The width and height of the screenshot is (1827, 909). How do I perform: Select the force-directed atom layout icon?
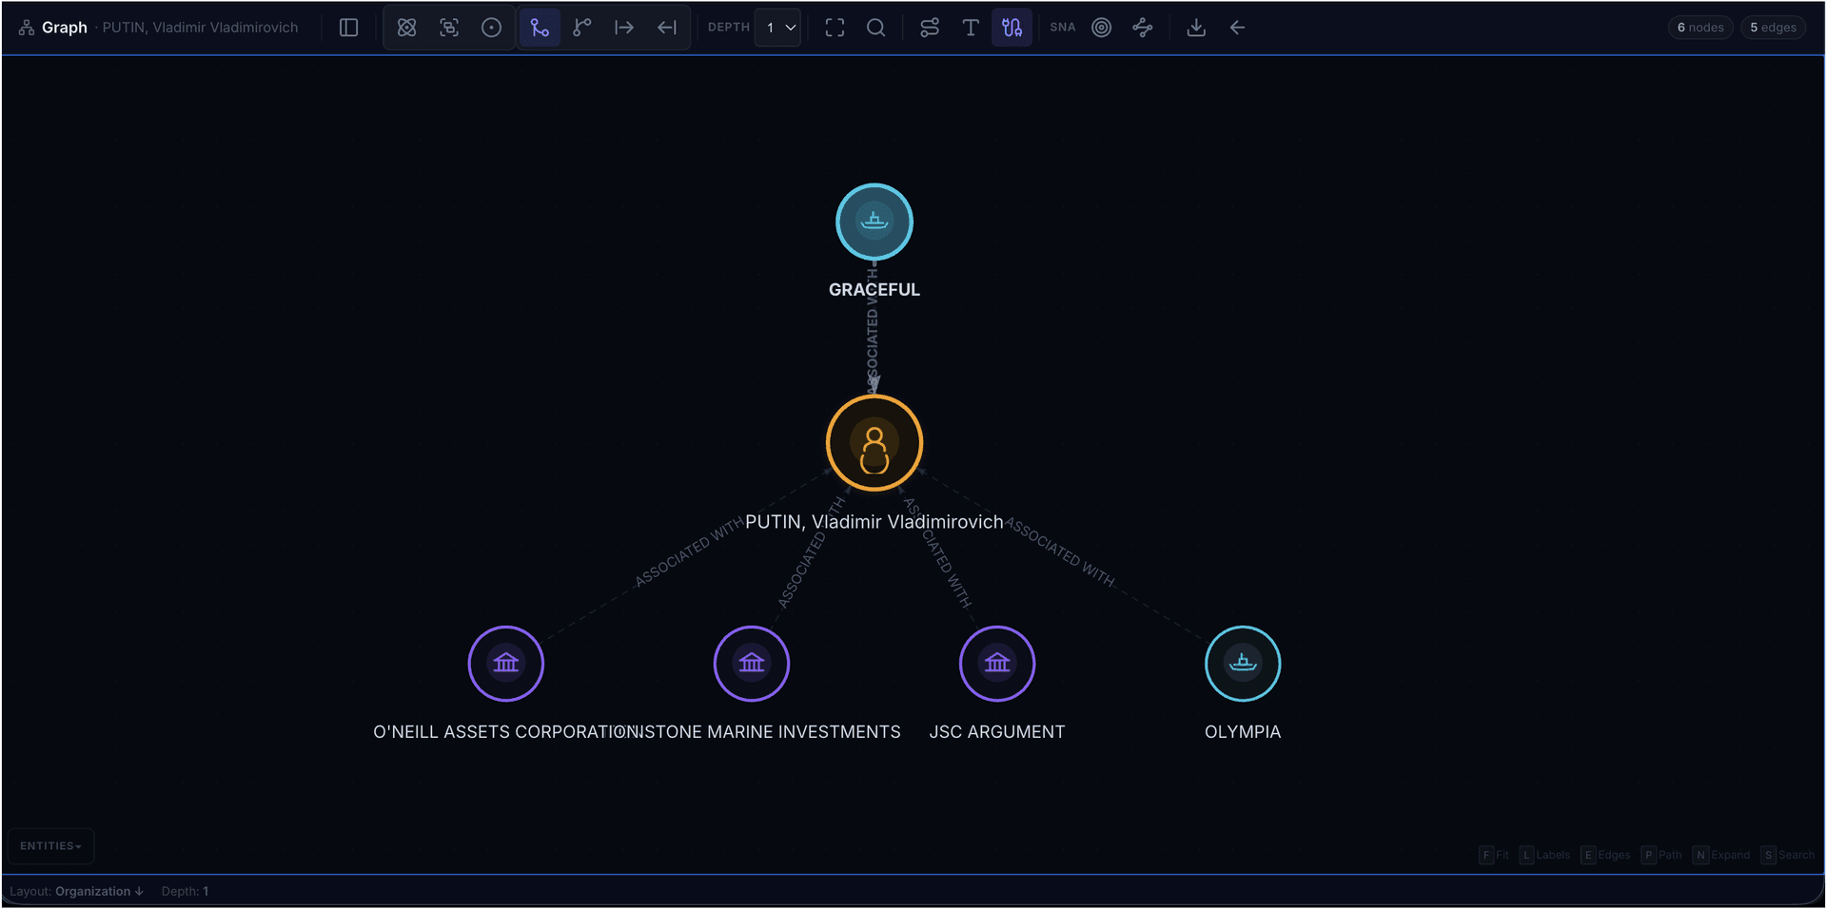[x=407, y=28]
